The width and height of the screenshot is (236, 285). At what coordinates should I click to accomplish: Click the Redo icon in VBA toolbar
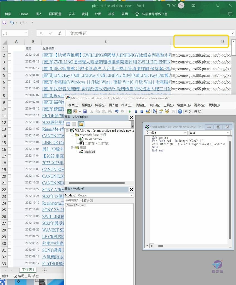tap(123, 111)
